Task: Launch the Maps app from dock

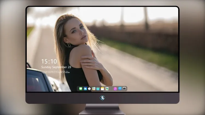Action: tap(94, 89)
